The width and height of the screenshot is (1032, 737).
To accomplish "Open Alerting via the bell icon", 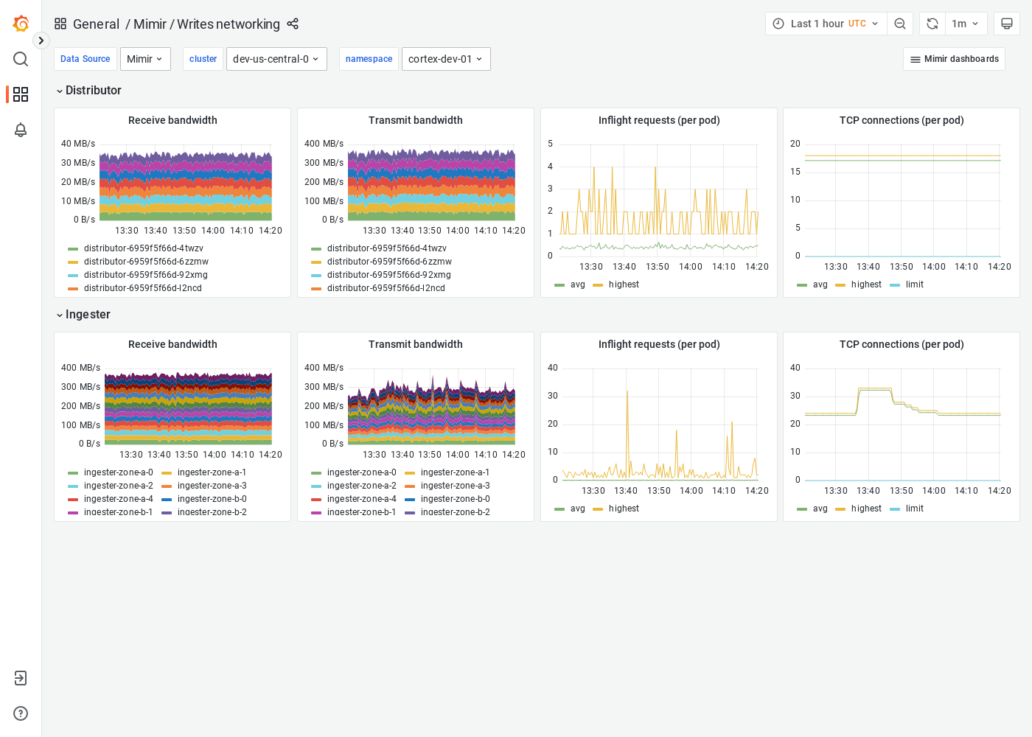I will click(x=21, y=130).
